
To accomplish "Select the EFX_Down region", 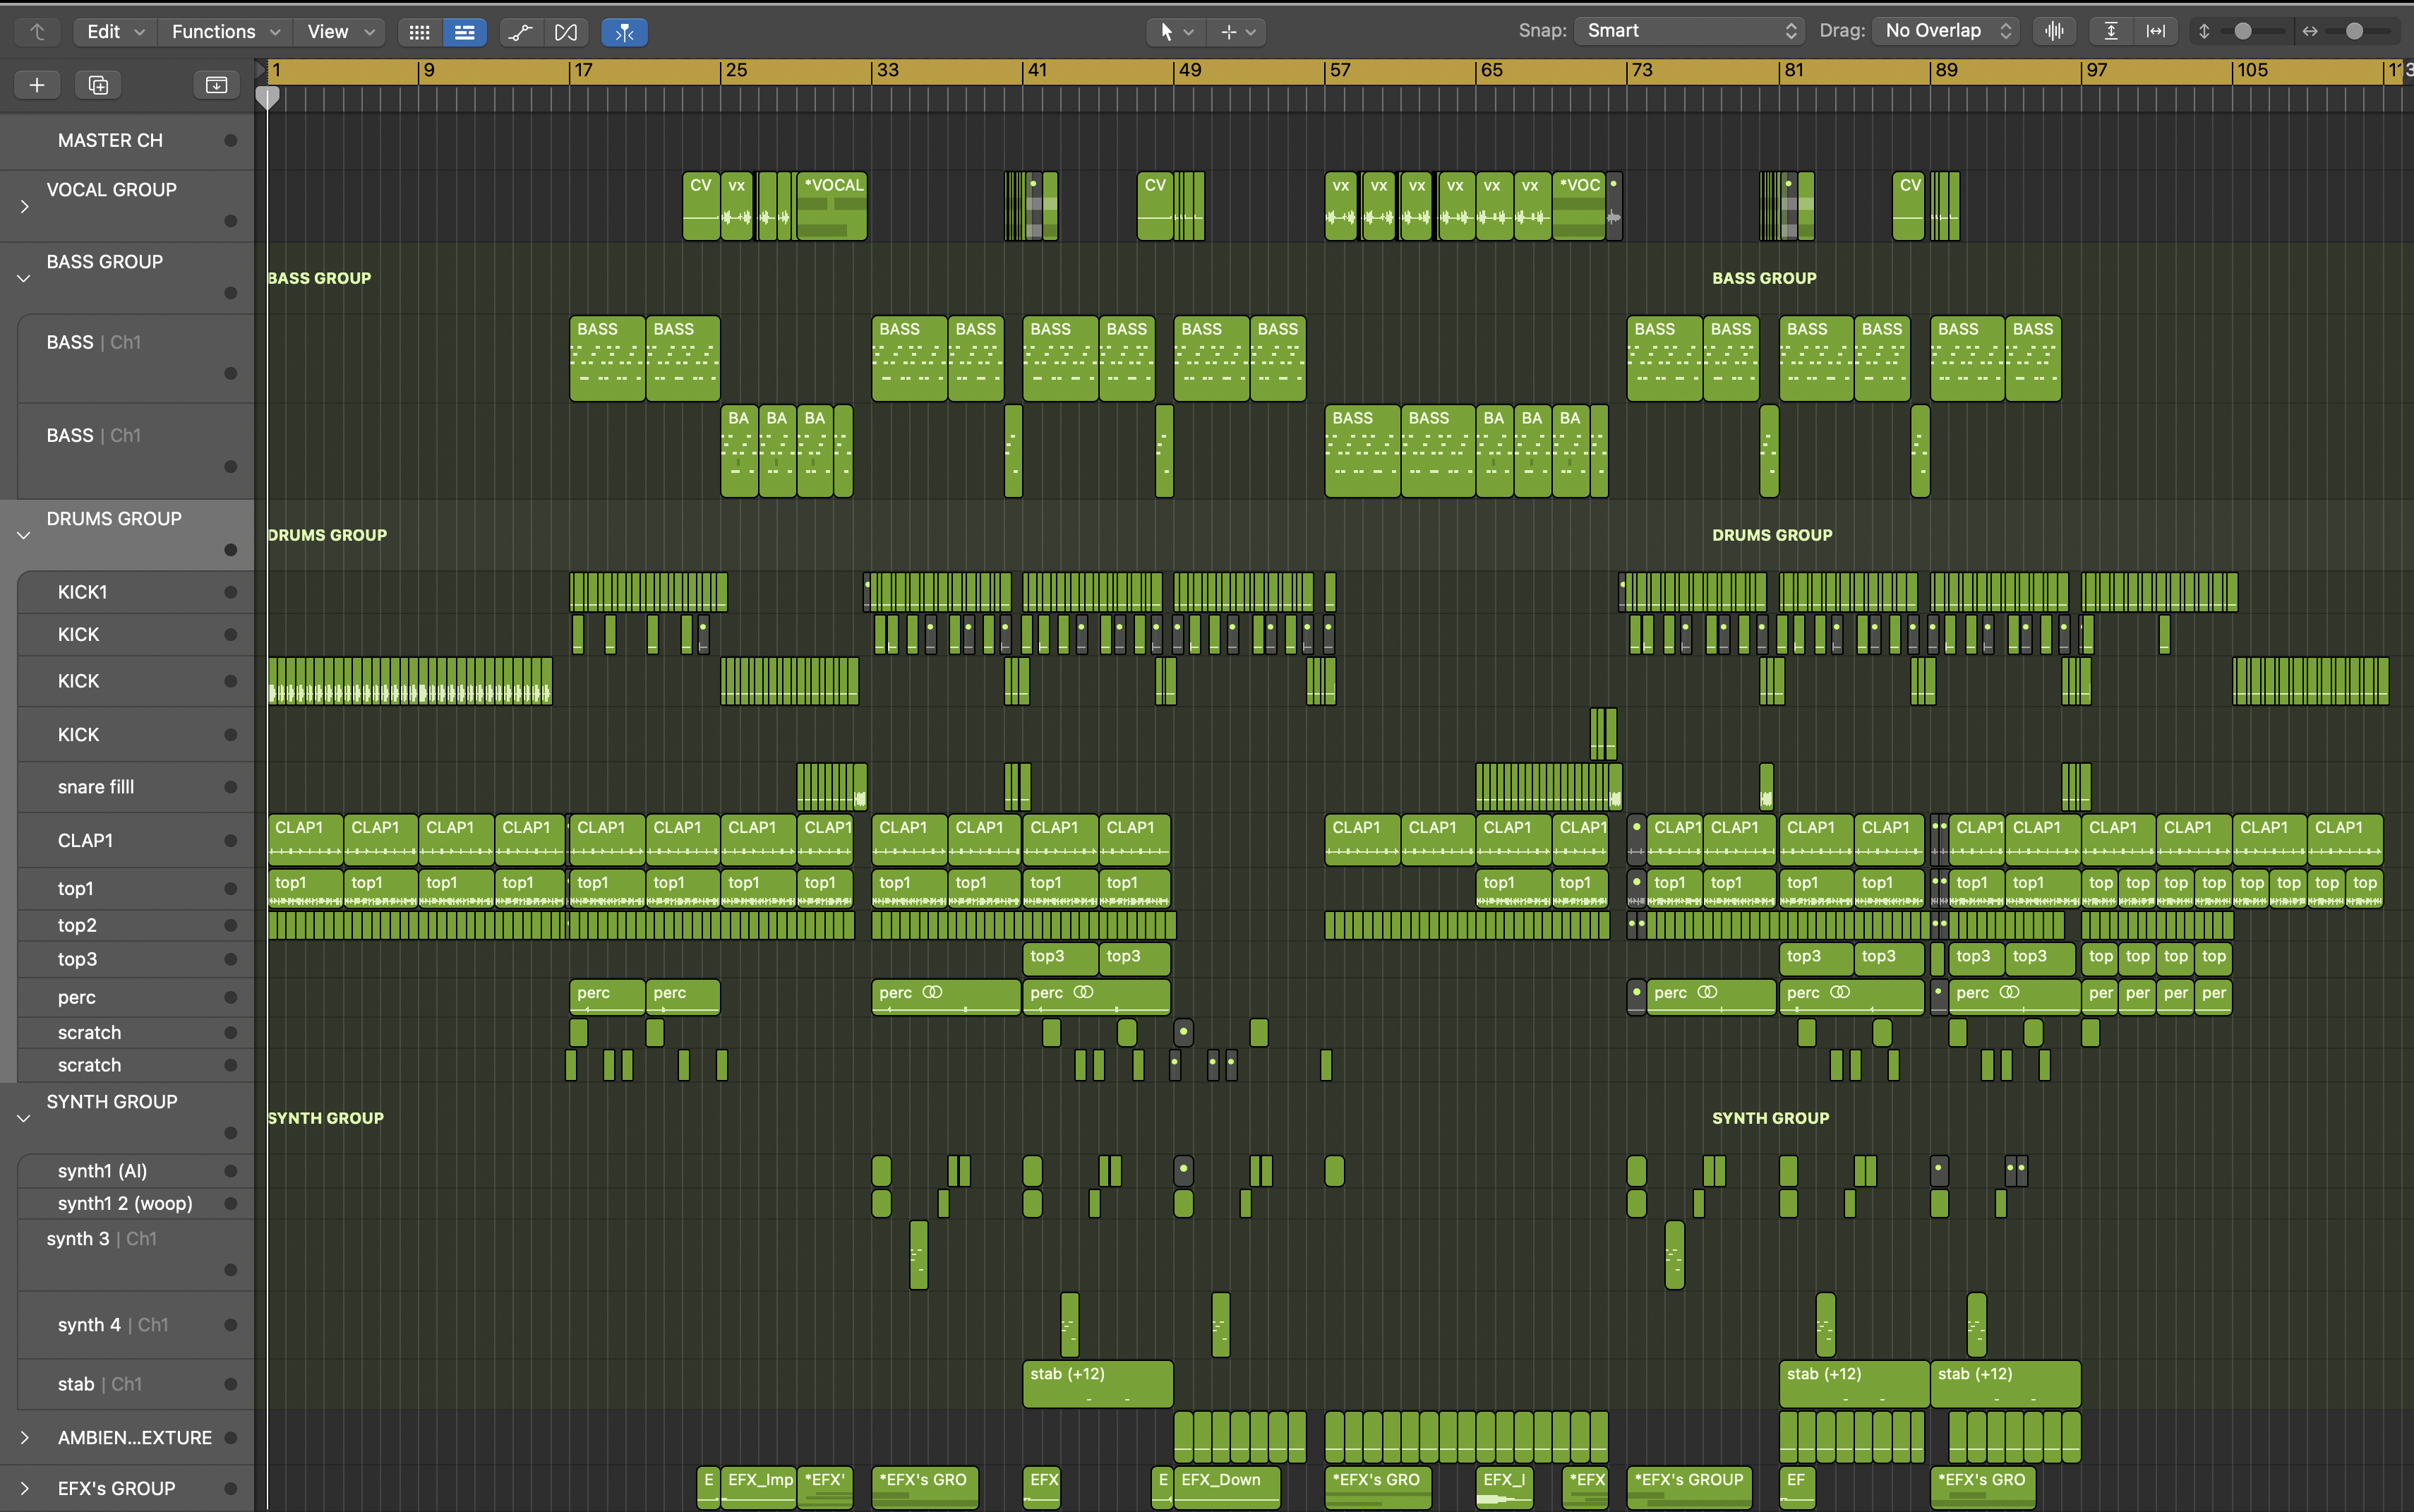I will pos(1227,1488).
